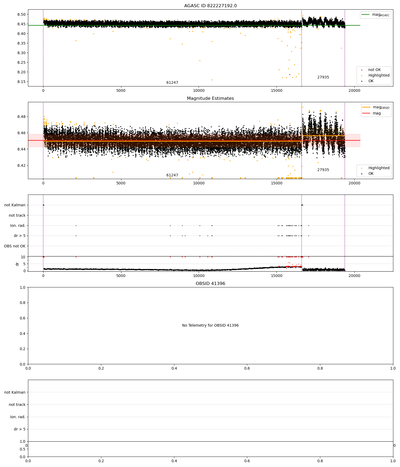Viewport: 400px width, 467px height.
Task: Click the 27935 label in top plot
Action: tap(323, 77)
